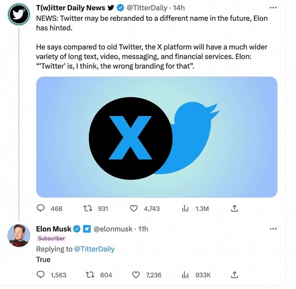Share the T(w)itter Daily News tweet

(234, 209)
